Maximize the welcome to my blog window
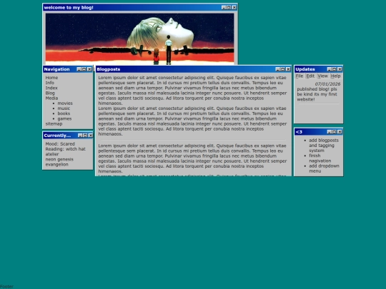The width and height of the screenshot is (386, 289). pos(229,8)
